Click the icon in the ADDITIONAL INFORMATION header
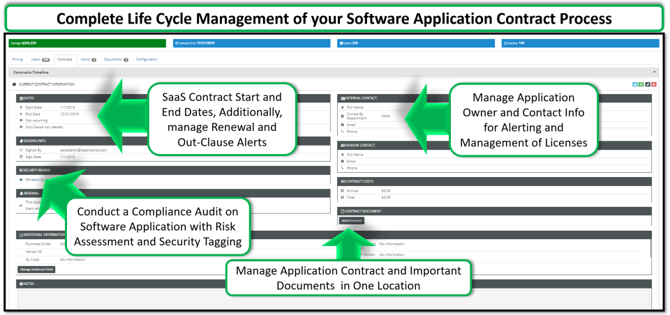 click(x=21, y=235)
